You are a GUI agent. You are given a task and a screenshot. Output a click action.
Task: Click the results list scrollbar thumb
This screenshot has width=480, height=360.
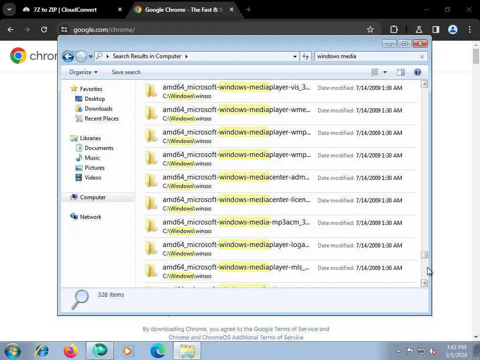(x=424, y=255)
